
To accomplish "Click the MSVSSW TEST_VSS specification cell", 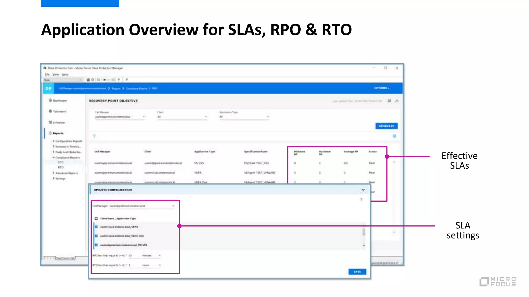I will click(x=256, y=163).
